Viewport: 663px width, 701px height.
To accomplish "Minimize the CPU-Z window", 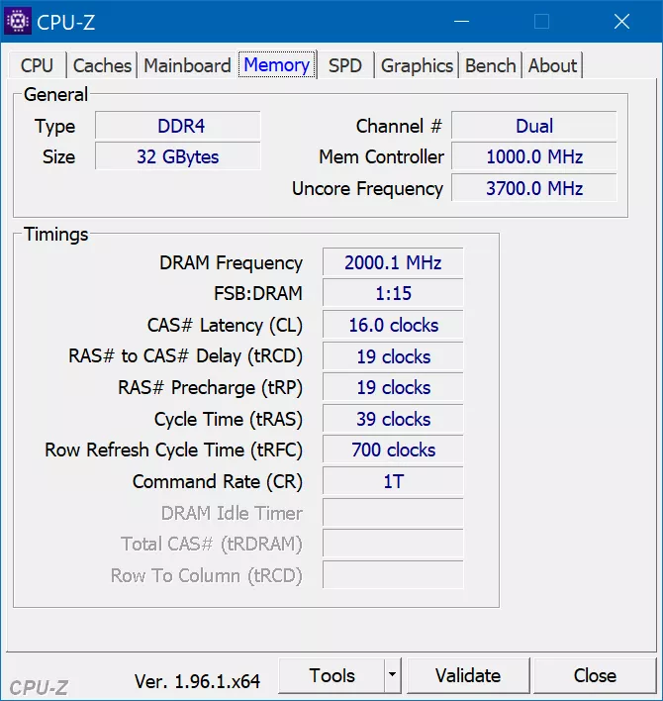I will (461, 21).
